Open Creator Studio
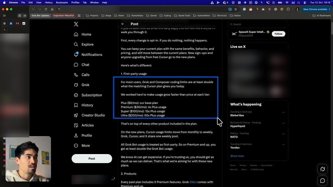The height and width of the screenshot is (187, 333). click(x=89, y=115)
